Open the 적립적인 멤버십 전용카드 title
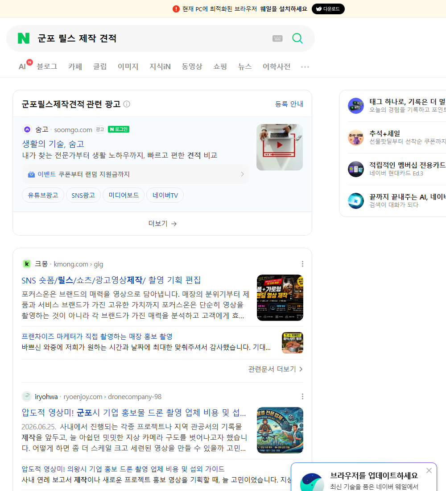The height and width of the screenshot is (491, 446). click(x=408, y=165)
